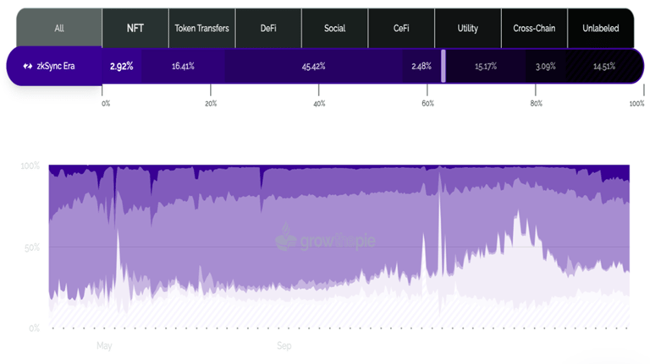The width and height of the screenshot is (650, 364).
Task: Select the Unlabeled category tab
Action: point(601,28)
